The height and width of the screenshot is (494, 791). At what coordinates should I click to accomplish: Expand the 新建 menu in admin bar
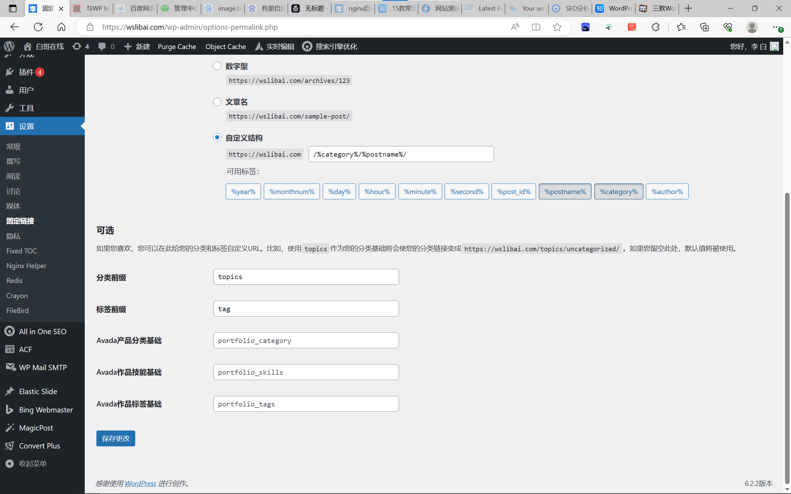tap(137, 46)
